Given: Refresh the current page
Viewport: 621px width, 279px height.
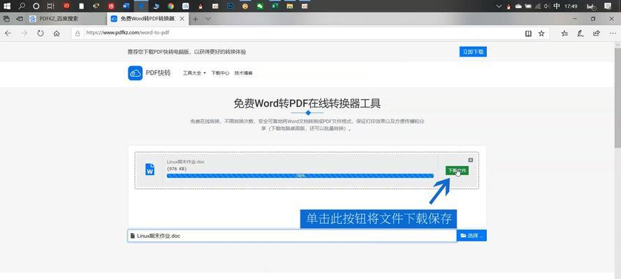Looking at the screenshot, I should [41, 33].
